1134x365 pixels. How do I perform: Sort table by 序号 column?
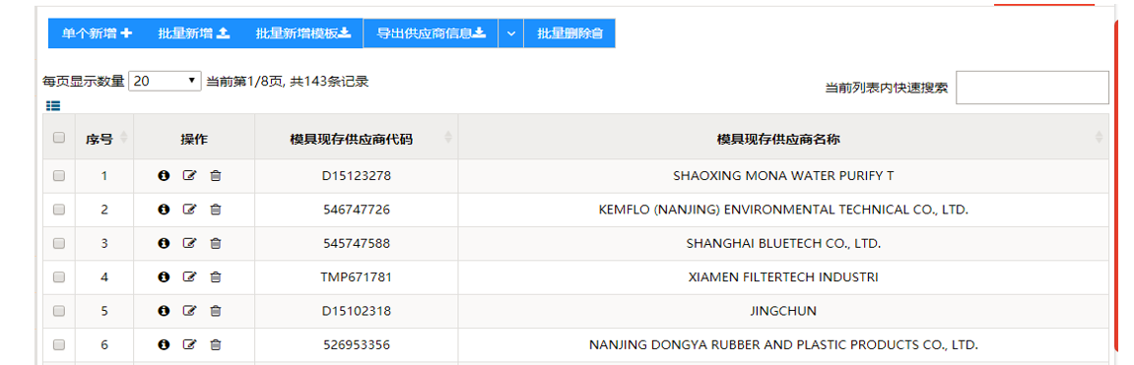pyautogui.click(x=104, y=138)
